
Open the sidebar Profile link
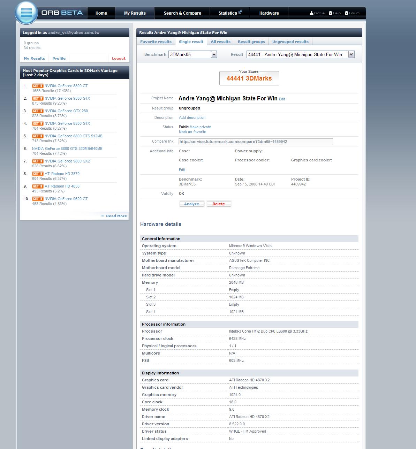[59, 58]
